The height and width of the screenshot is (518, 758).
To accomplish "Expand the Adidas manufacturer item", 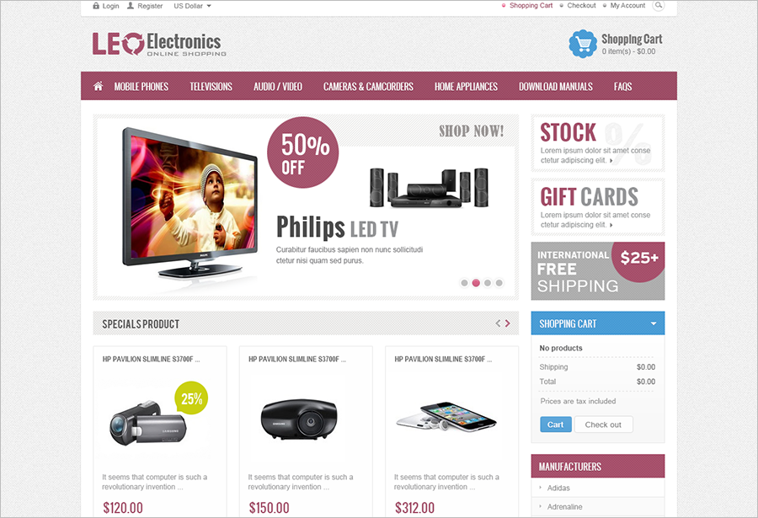I will tap(558, 488).
